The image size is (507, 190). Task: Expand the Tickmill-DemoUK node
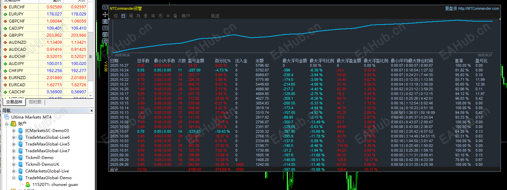pos(14,164)
